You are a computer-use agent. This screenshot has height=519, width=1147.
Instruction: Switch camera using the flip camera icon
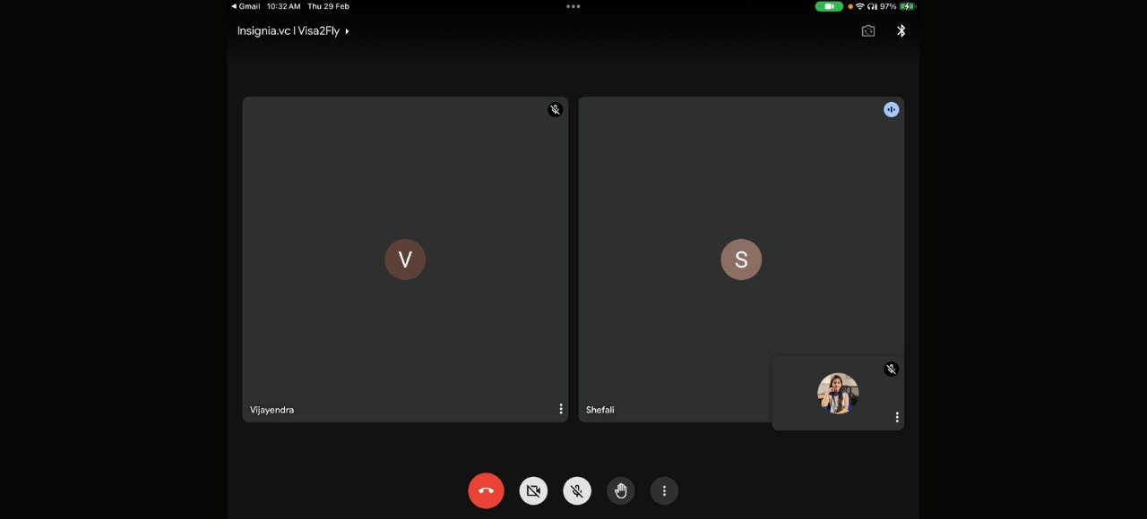pos(867,31)
